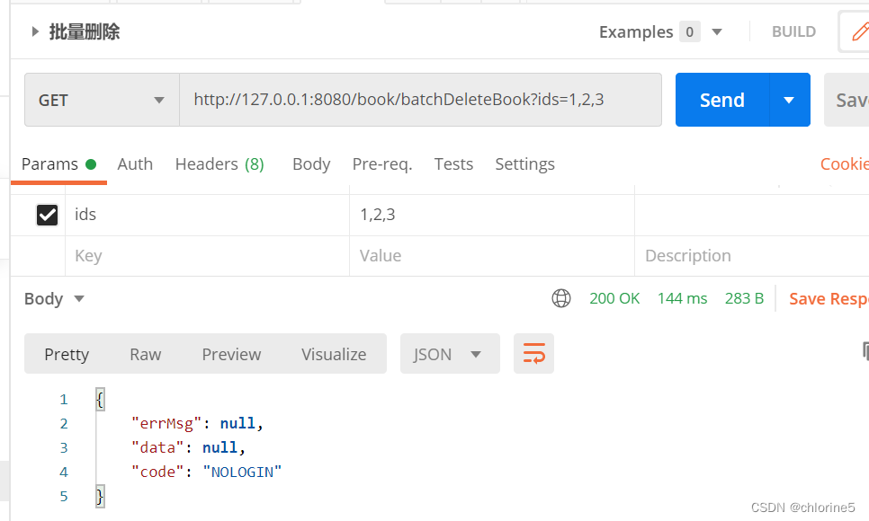Select the Preview view
This screenshot has width=869, height=521.
pyautogui.click(x=231, y=354)
